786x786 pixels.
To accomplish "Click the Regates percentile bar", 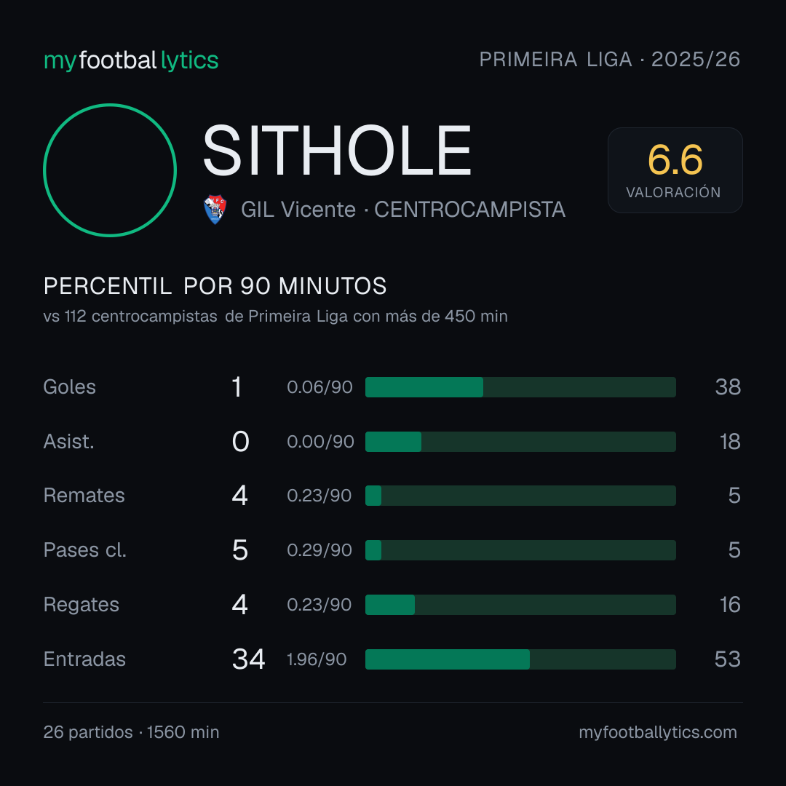I will [x=520, y=605].
